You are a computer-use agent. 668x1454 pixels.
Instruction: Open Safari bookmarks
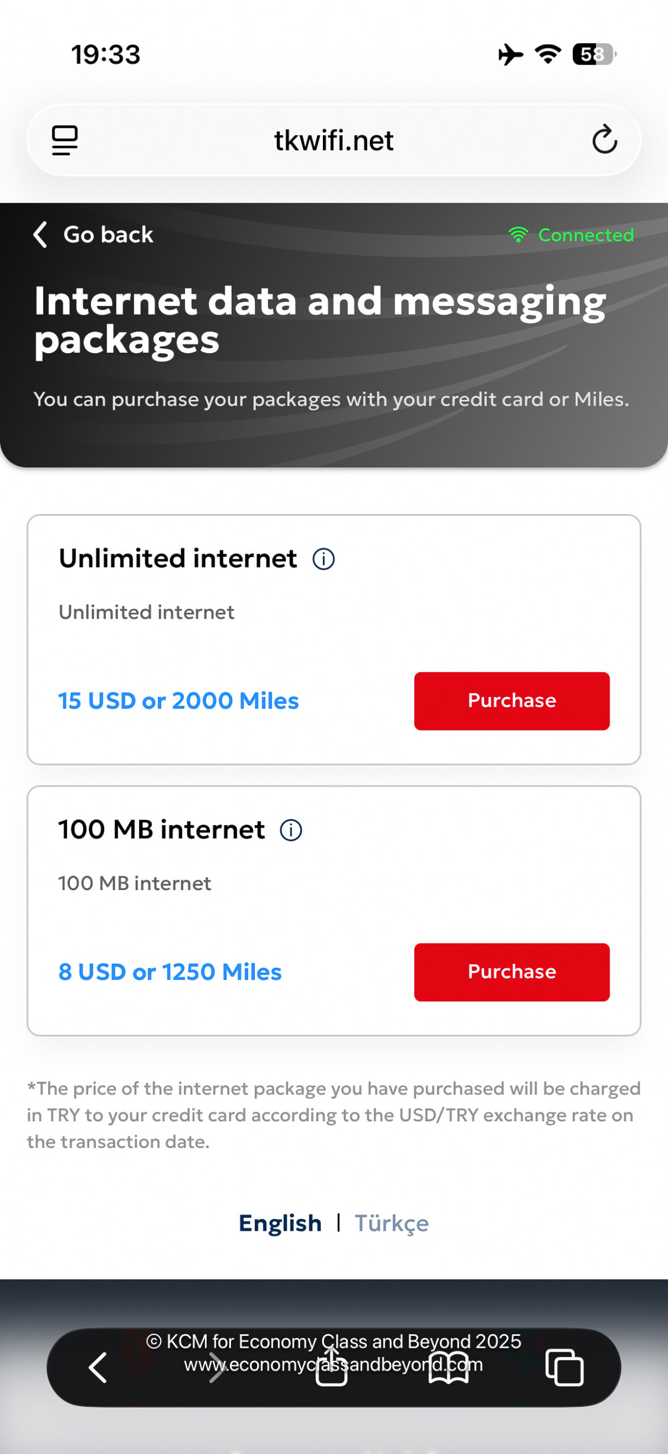[x=448, y=1367]
